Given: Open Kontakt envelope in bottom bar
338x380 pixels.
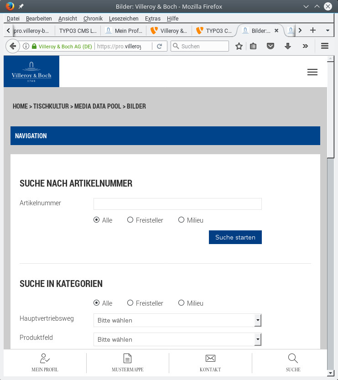Looking at the screenshot, I should pos(210,363).
